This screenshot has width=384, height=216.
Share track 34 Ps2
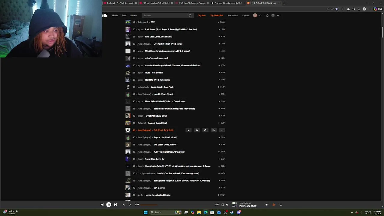click(205, 130)
